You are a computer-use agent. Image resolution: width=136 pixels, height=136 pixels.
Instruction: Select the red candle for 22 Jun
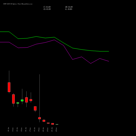(44, 121)
